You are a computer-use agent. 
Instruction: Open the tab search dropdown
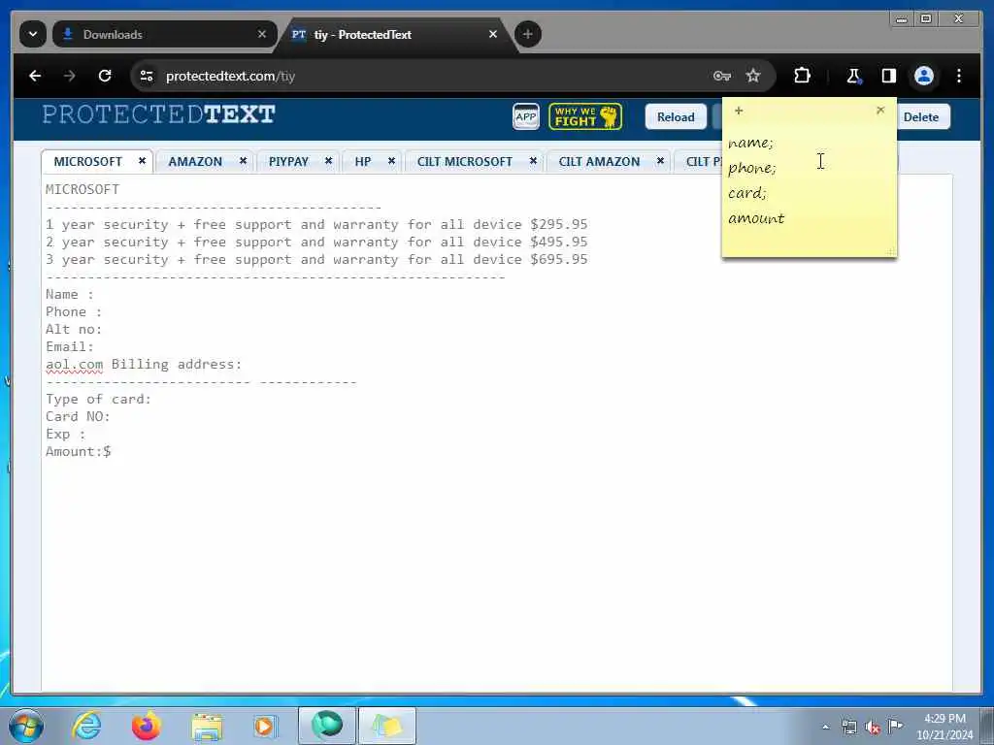[32, 34]
